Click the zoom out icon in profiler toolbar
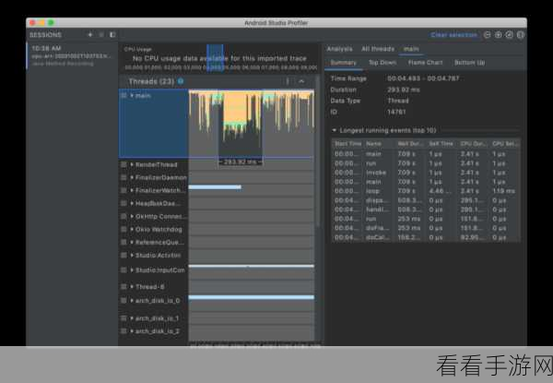553x383 pixels. 487,34
